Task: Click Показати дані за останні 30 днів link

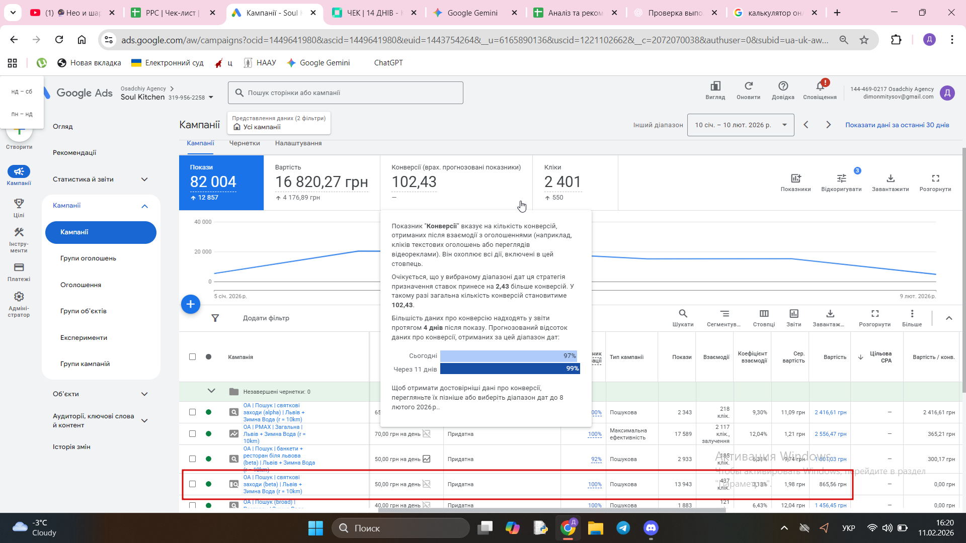Action: coord(897,125)
